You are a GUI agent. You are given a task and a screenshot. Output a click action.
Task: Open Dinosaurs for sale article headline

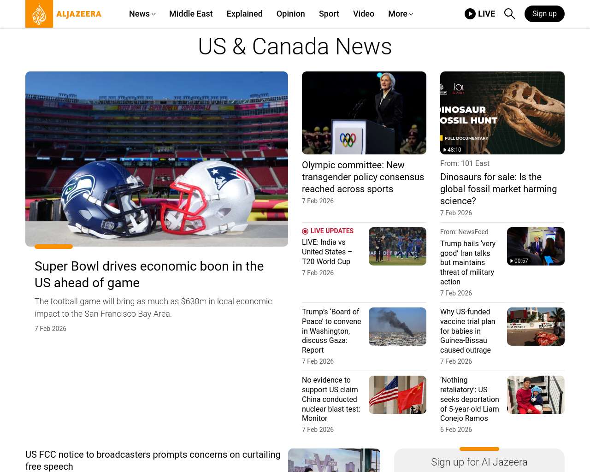498,189
